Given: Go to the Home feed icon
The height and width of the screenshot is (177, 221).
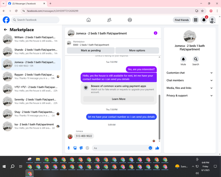Looking at the screenshot, I should click(88, 20).
